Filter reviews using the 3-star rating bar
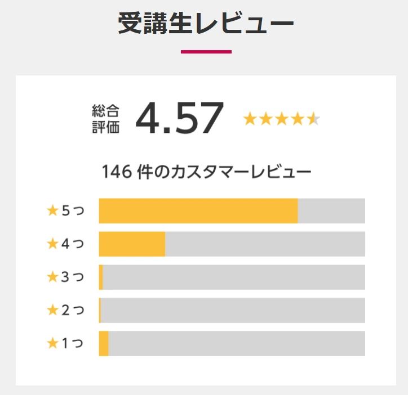The image size is (408, 395). [232, 277]
